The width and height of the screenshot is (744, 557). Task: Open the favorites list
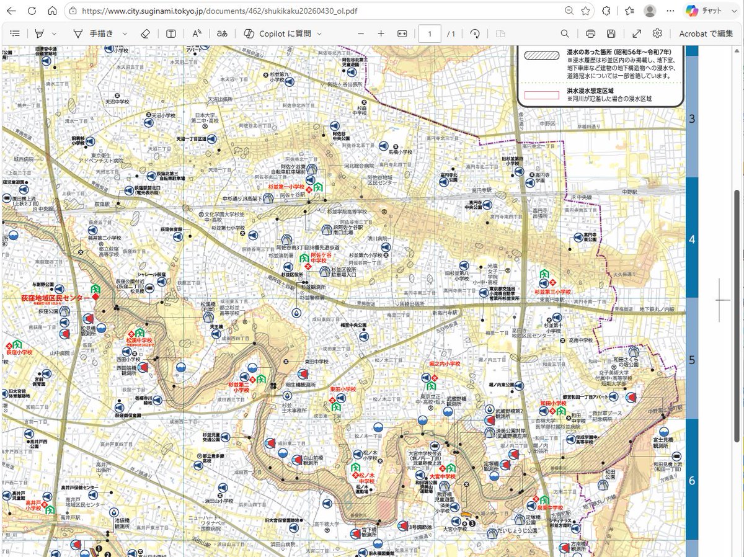tap(629, 11)
